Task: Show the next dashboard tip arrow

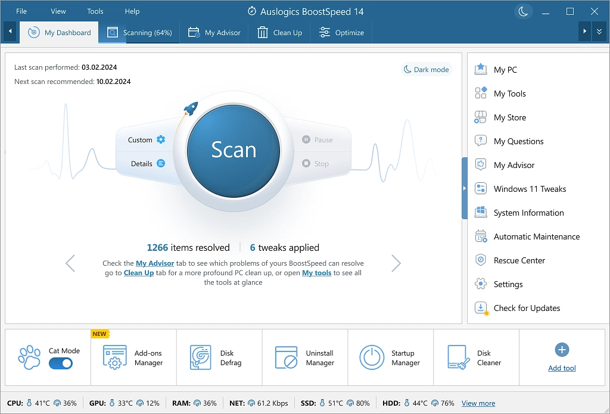Action: tap(396, 263)
